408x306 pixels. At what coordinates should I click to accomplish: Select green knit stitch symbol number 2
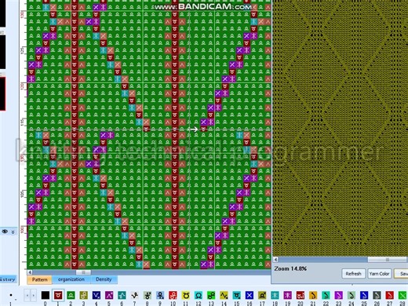(71, 295)
